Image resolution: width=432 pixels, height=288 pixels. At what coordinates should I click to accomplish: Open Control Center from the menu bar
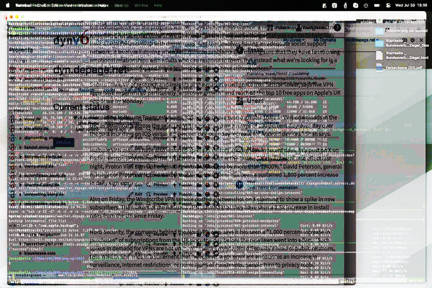click(x=388, y=5)
